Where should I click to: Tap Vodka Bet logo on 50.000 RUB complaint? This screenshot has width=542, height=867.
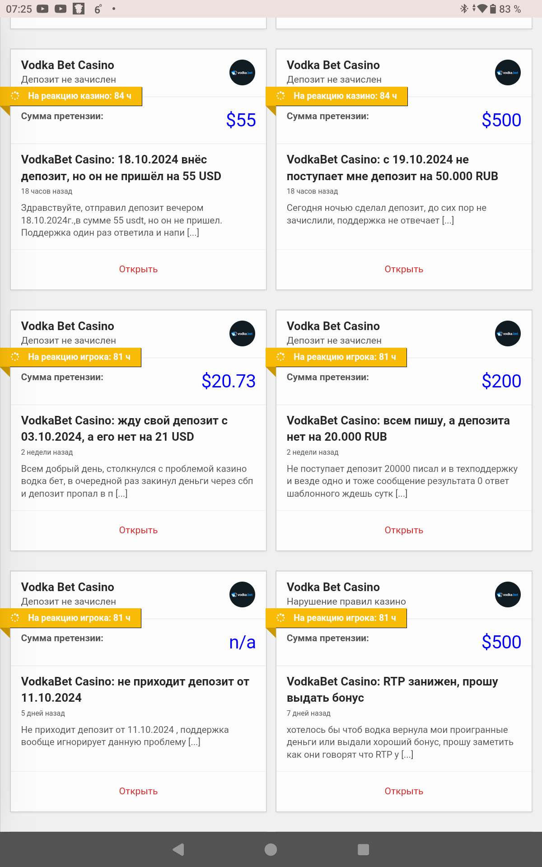tap(508, 73)
